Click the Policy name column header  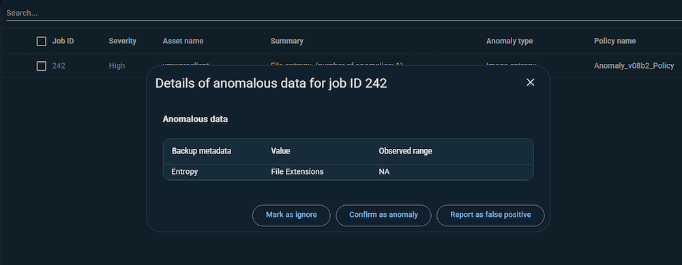click(615, 41)
